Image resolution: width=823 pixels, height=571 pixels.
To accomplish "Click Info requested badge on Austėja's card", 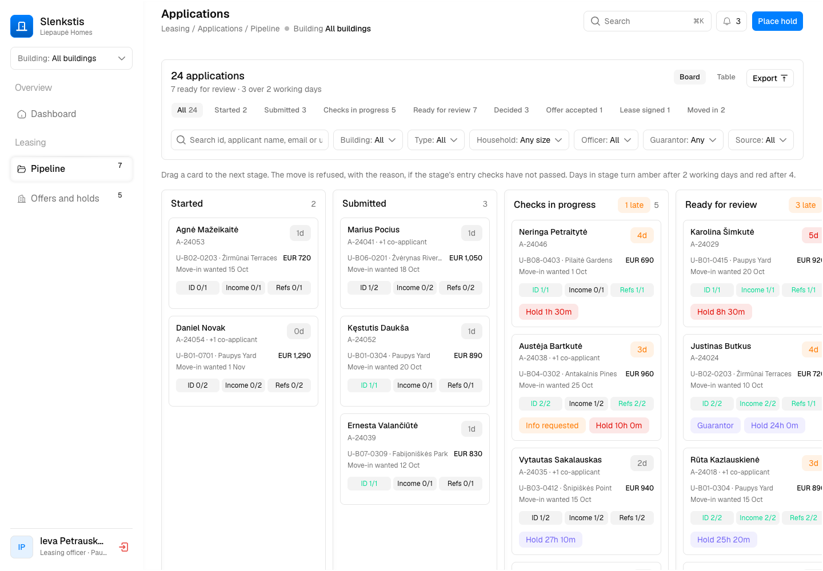I will click(x=552, y=425).
